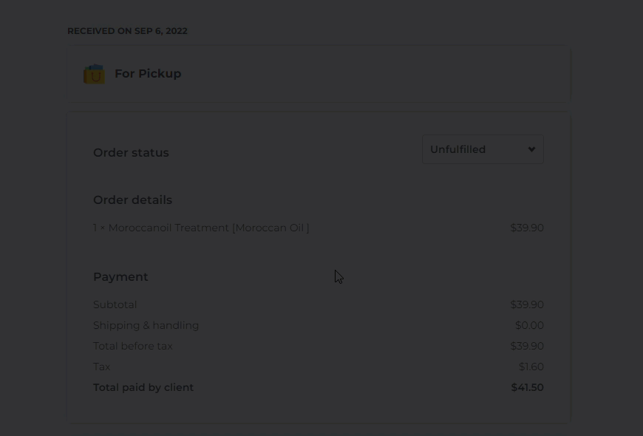This screenshot has width=643, height=436.
Task: Click the Total paid by client label
Action: [x=143, y=388]
